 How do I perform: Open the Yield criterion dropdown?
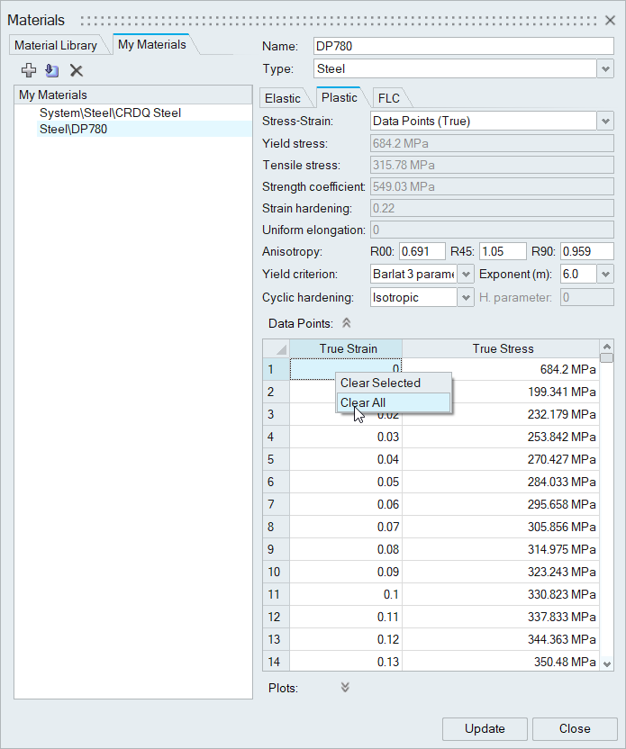tap(466, 275)
